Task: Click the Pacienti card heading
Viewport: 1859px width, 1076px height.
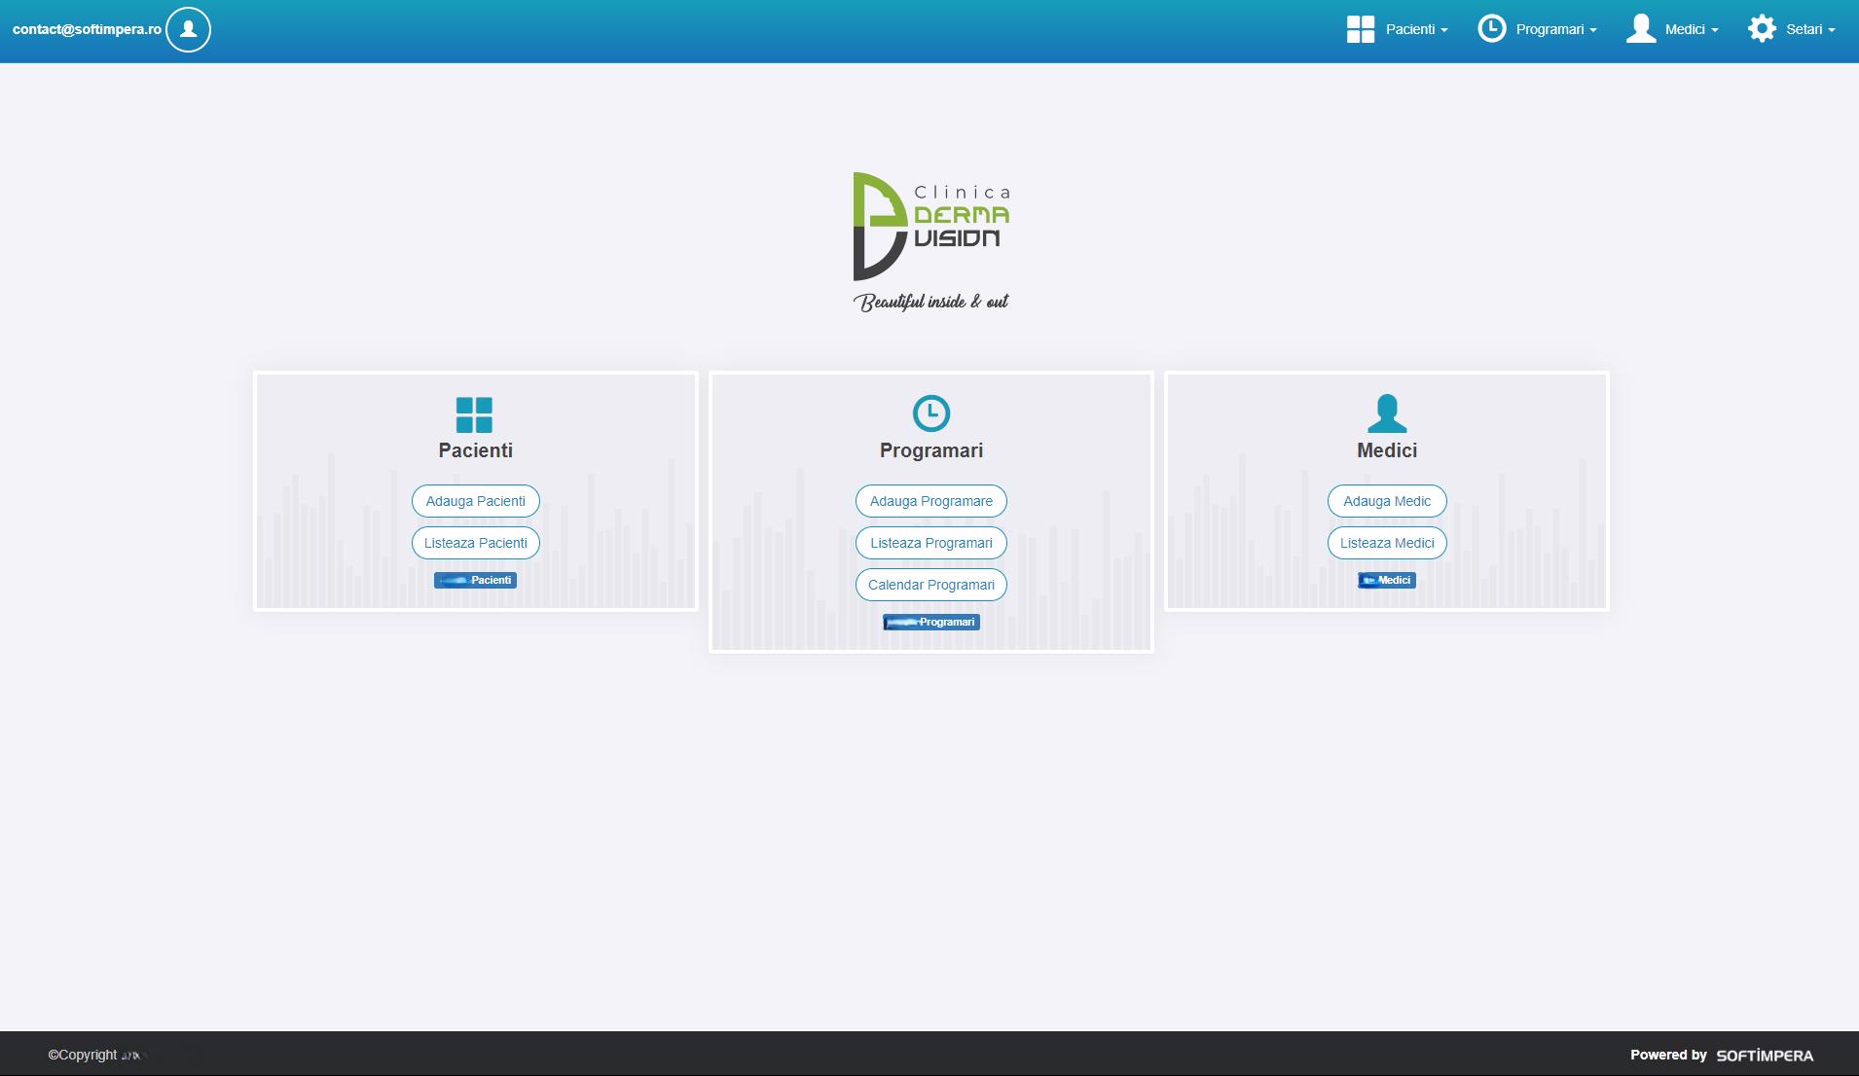Action: [475, 450]
